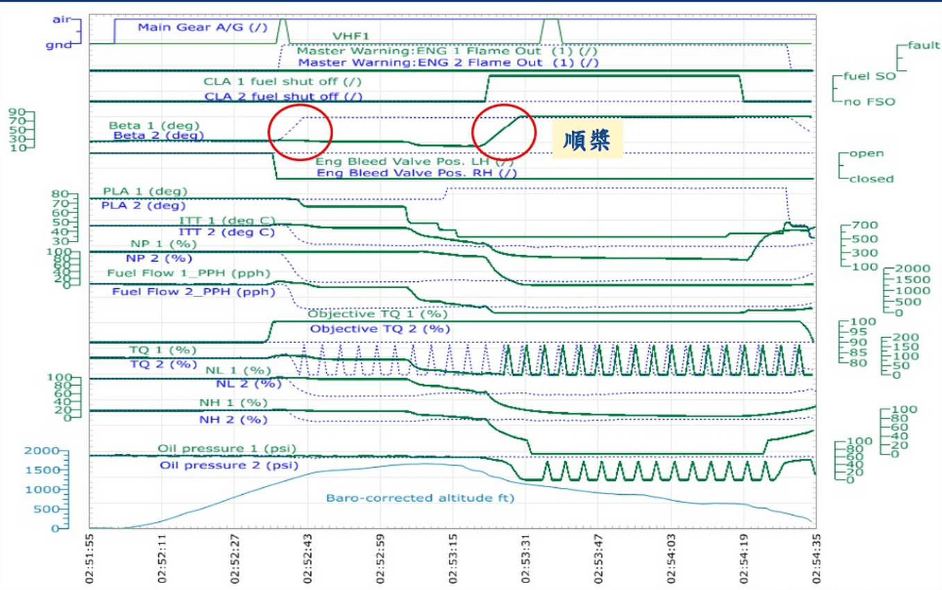Select the NP 1 (%) label
Viewport: 942px width, 590px height.
pyautogui.click(x=164, y=244)
